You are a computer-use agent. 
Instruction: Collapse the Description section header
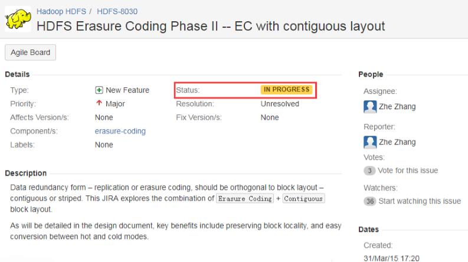pos(25,173)
